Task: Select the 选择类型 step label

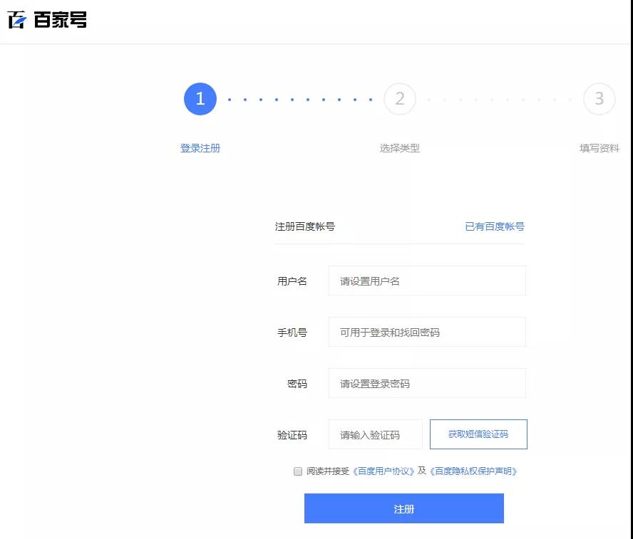Action: [x=399, y=148]
